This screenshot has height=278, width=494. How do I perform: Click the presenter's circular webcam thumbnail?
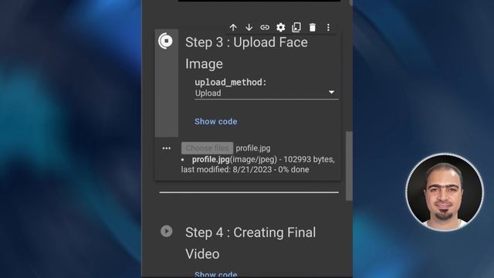[445, 192]
